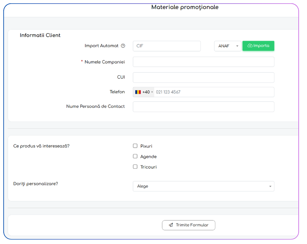Focus the CIF input field
The image size is (307, 244).
pos(166,46)
